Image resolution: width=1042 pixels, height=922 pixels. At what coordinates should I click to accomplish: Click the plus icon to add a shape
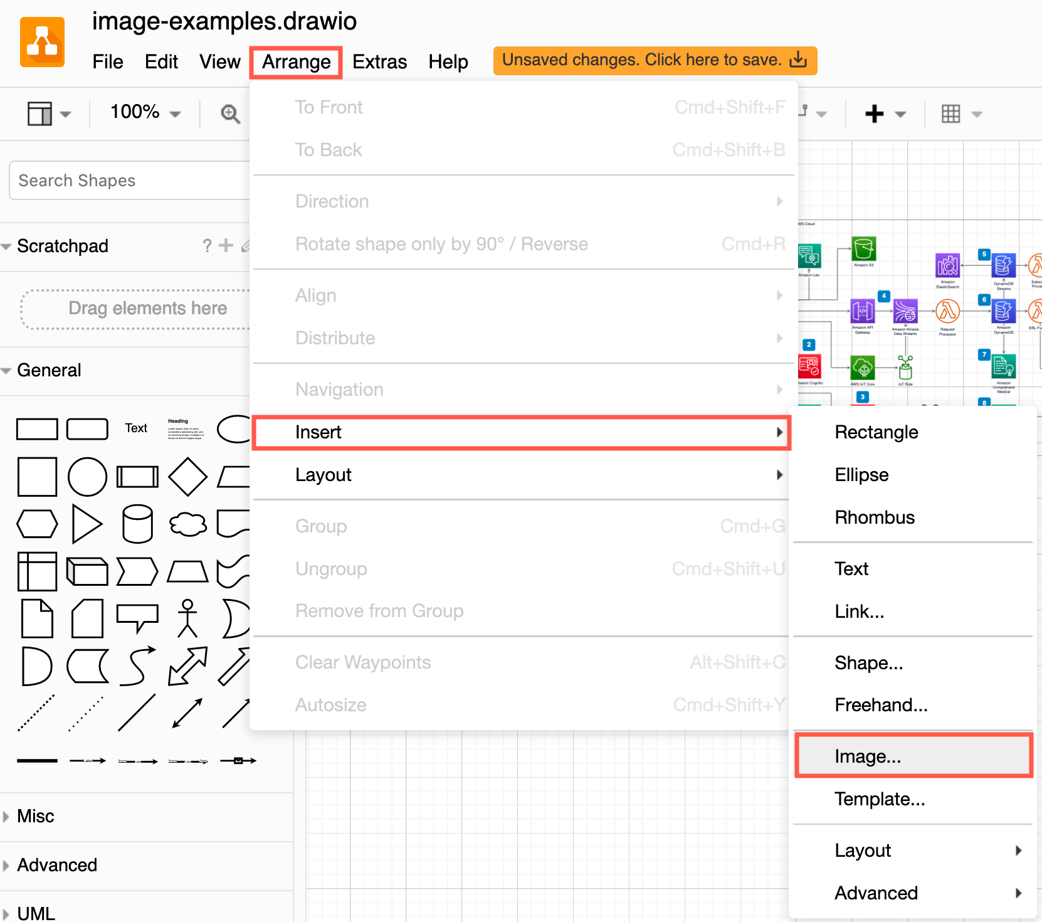[x=874, y=114]
